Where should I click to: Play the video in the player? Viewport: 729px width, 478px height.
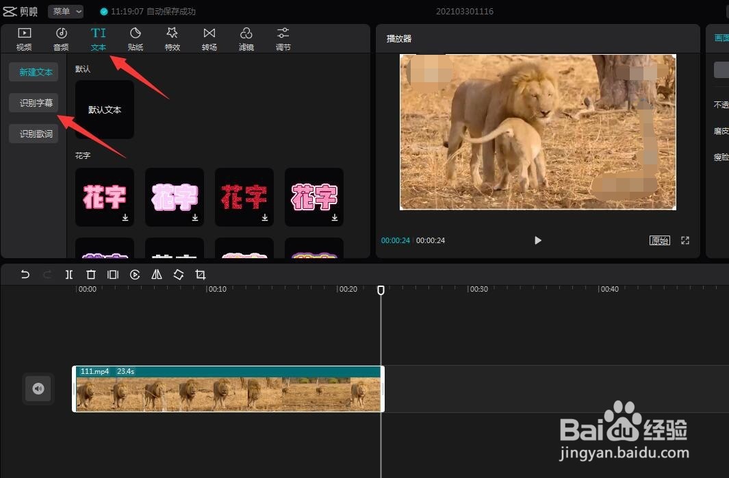tap(538, 240)
